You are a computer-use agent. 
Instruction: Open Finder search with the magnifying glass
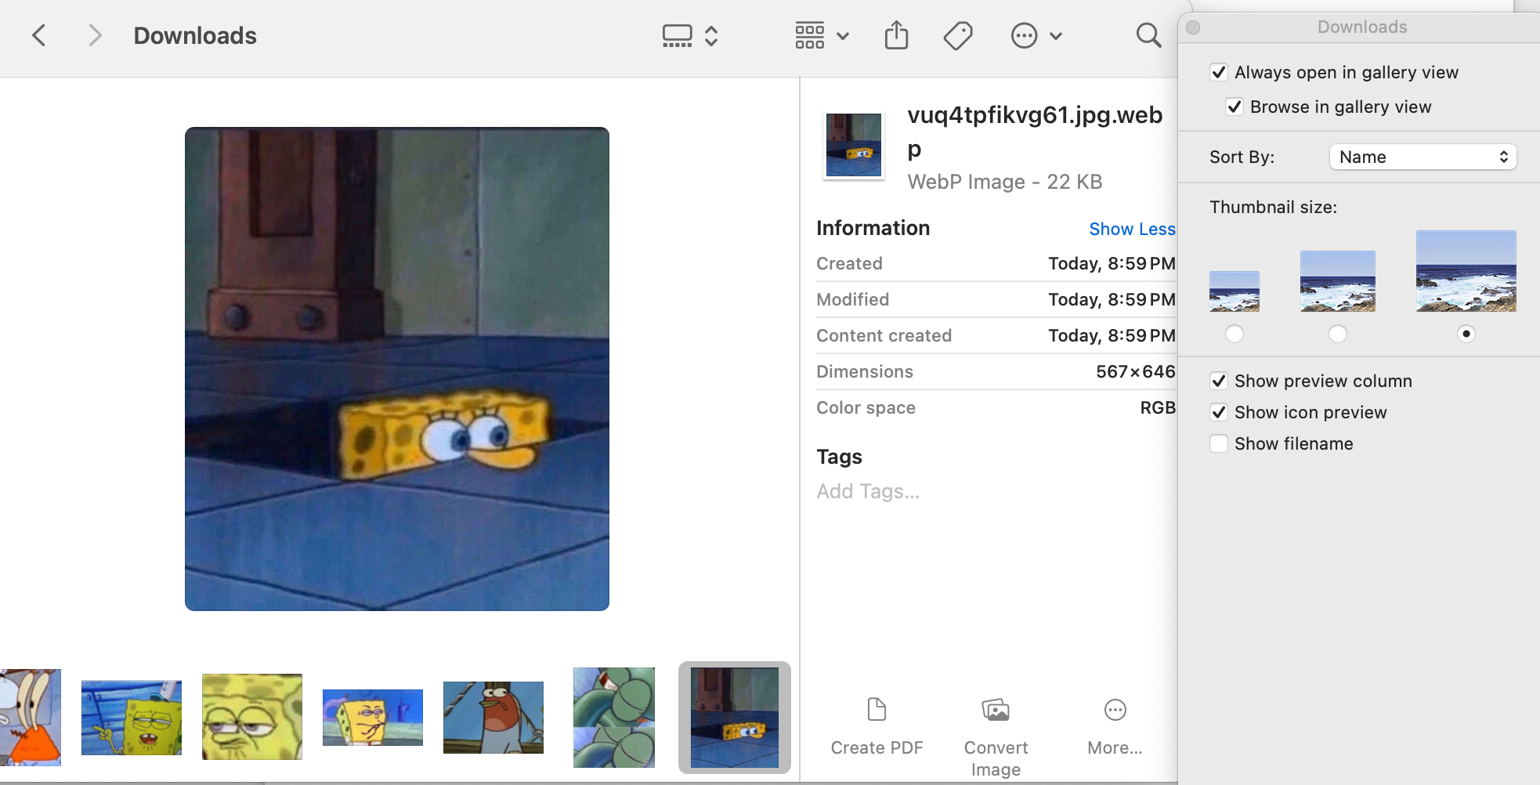(x=1147, y=35)
